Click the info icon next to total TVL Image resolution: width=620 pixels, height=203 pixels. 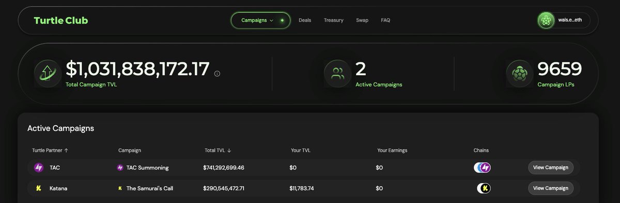click(217, 74)
